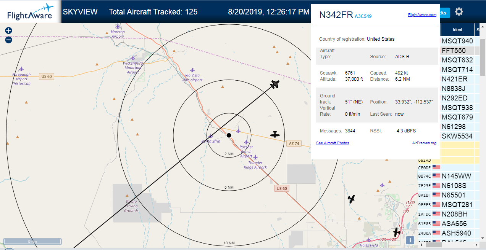The width and height of the screenshot is (486, 250).
Task: Select the ASH5940 row
Action: [x=449, y=233]
